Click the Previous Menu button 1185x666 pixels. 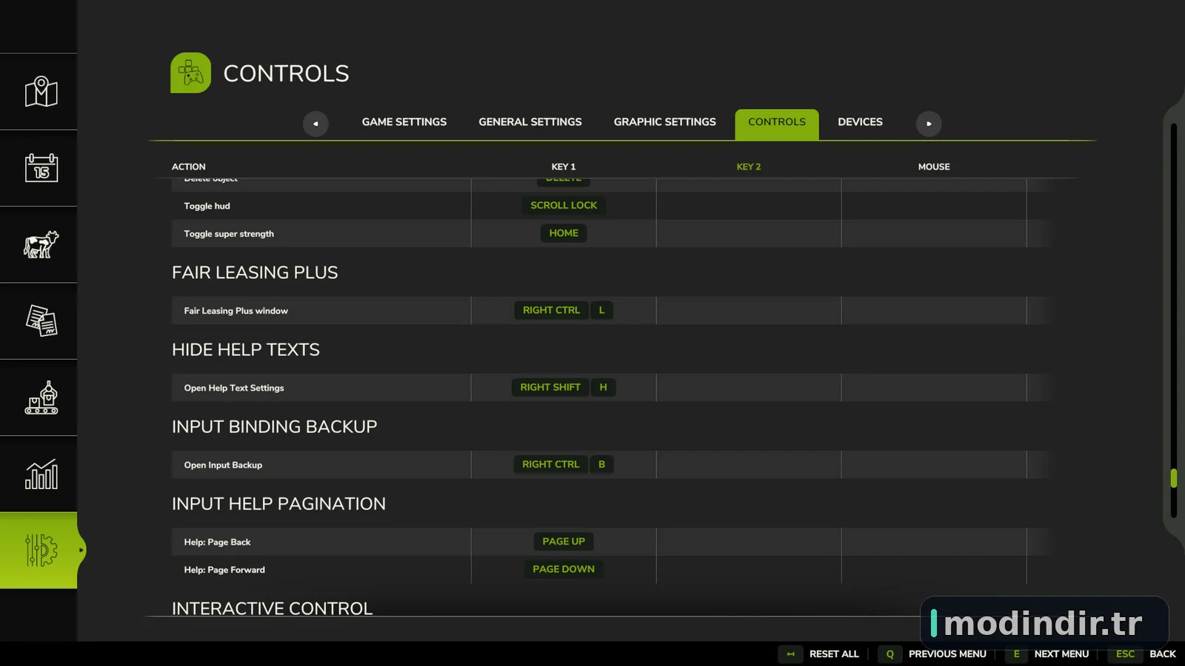click(947, 654)
